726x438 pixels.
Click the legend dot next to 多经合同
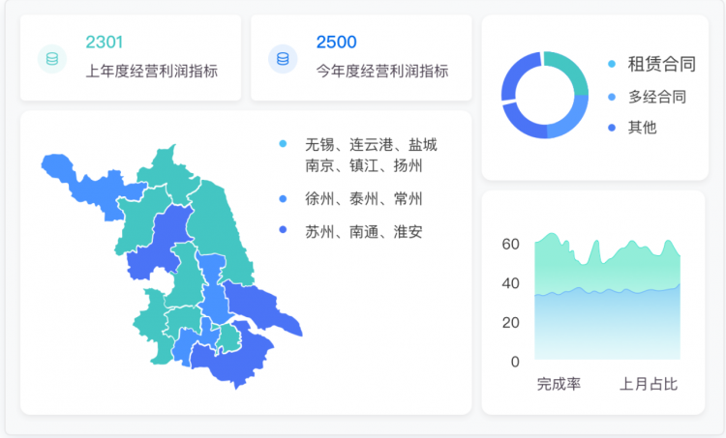click(x=612, y=97)
